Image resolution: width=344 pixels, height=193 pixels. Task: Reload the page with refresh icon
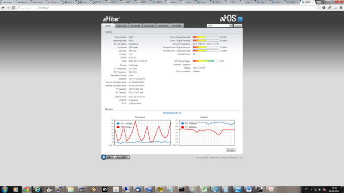pos(13,8)
